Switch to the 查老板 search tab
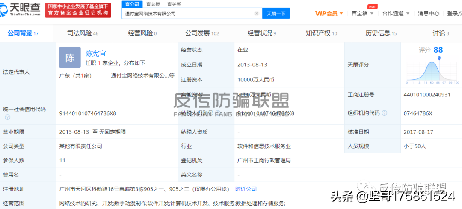 153,4
